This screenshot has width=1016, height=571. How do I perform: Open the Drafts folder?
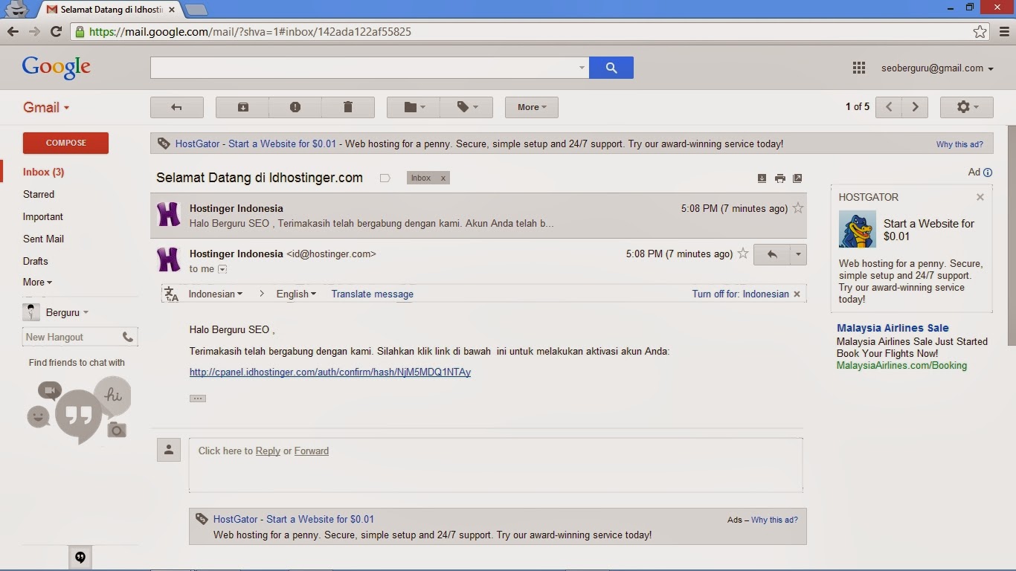coord(36,261)
